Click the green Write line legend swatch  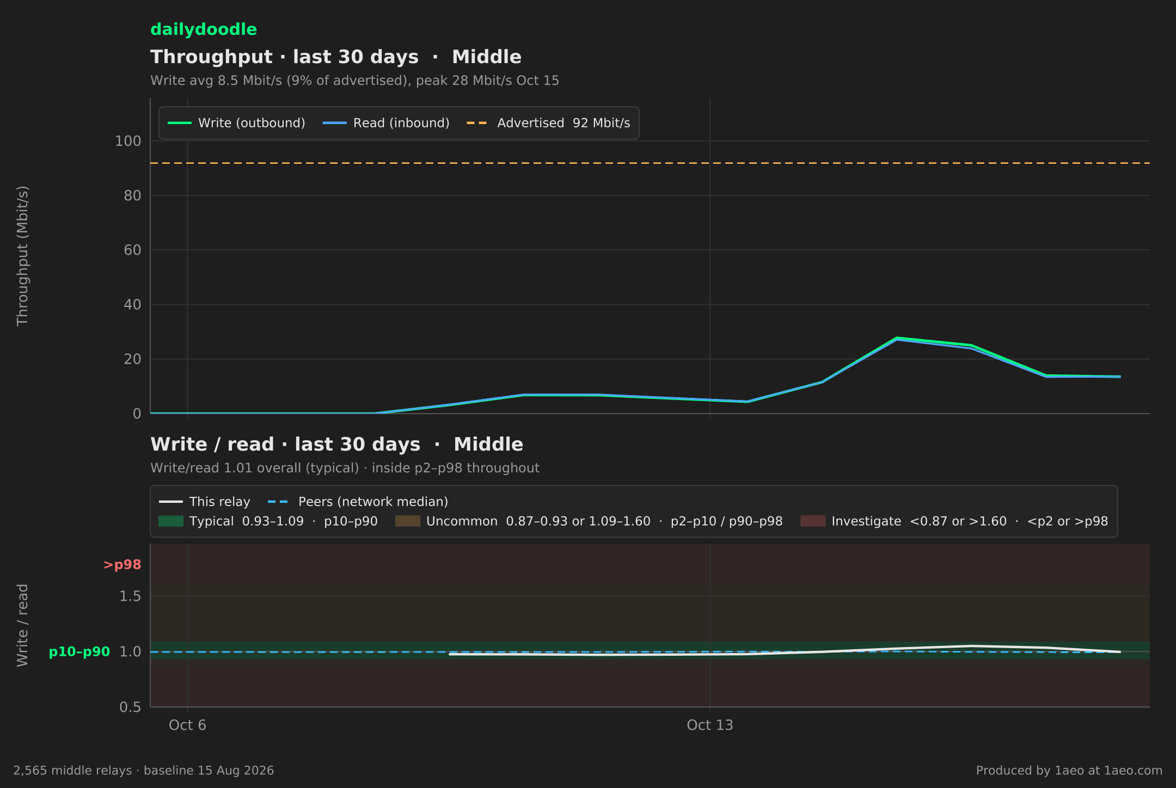pyautogui.click(x=179, y=123)
